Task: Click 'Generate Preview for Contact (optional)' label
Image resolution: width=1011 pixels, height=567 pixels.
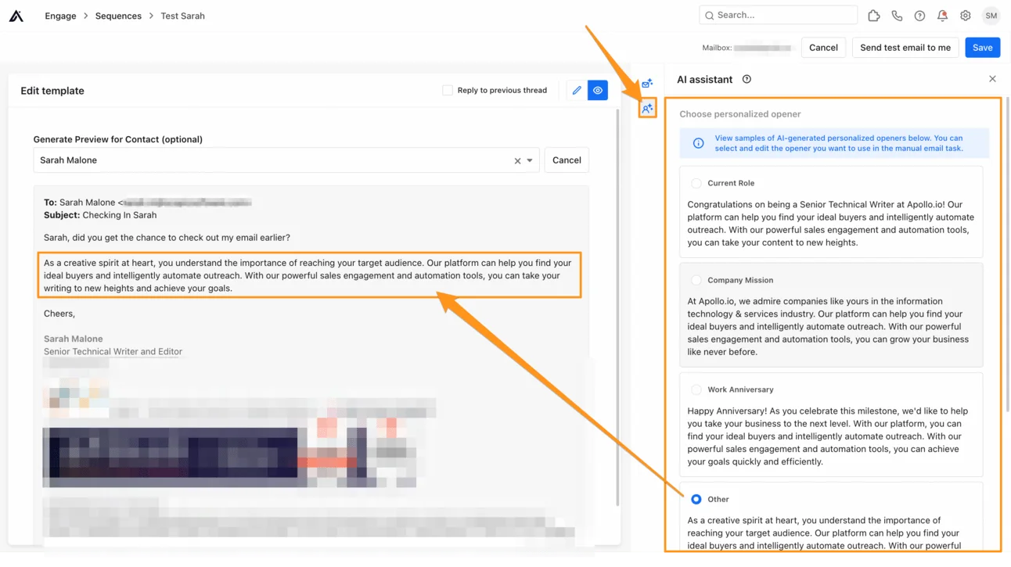Action: (118, 139)
